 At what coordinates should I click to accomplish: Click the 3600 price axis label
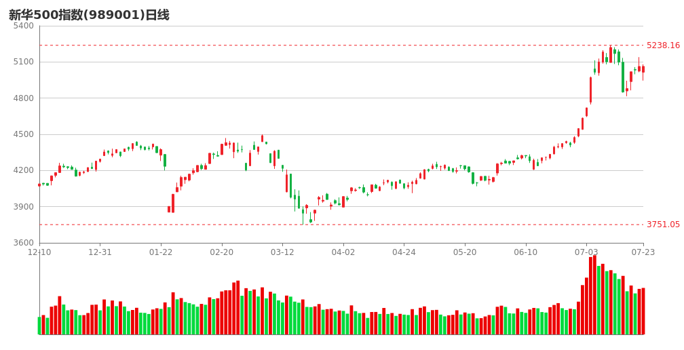tap(23, 243)
